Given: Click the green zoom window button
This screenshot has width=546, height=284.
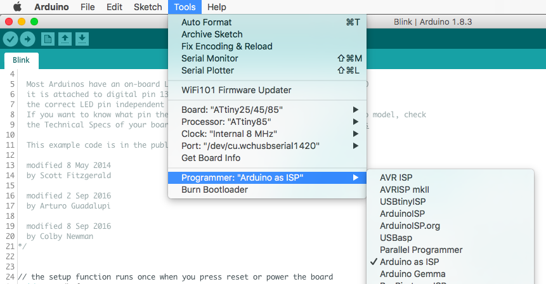Looking at the screenshot, I should tap(34, 22).
